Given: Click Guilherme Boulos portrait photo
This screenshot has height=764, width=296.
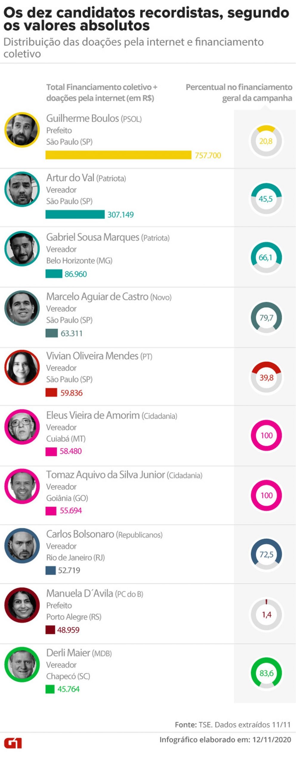Looking at the screenshot, I should [22, 130].
